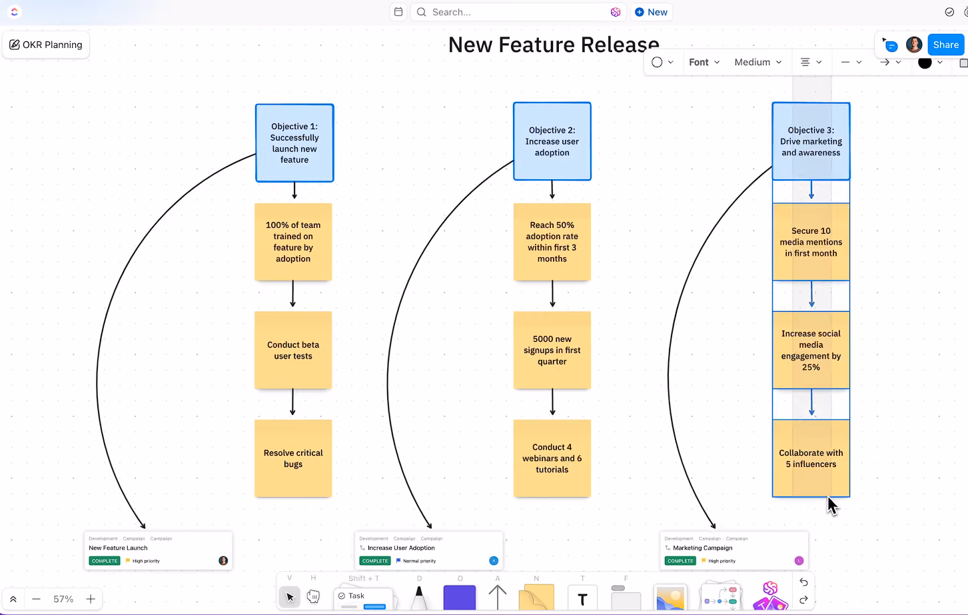Viewport: 968px width, 615px height.
Task: Click the AI brain icon in search bar
Action: pyautogui.click(x=616, y=12)
